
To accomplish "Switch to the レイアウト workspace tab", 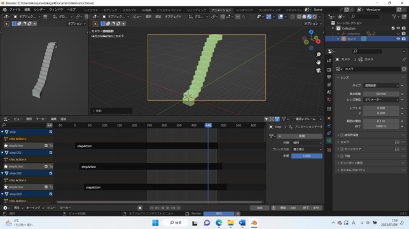I will [91, 10].
